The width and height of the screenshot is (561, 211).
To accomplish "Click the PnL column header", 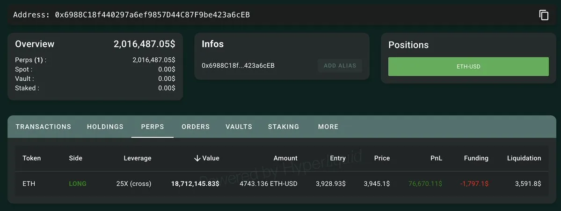I will pyautogui.click(x=437, y=158).
